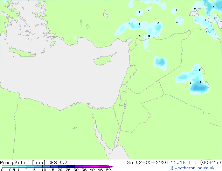Click the "0.1" legend scale label
Image resolution: width=222 pixels, height=171 pixels.
[4, 170]
